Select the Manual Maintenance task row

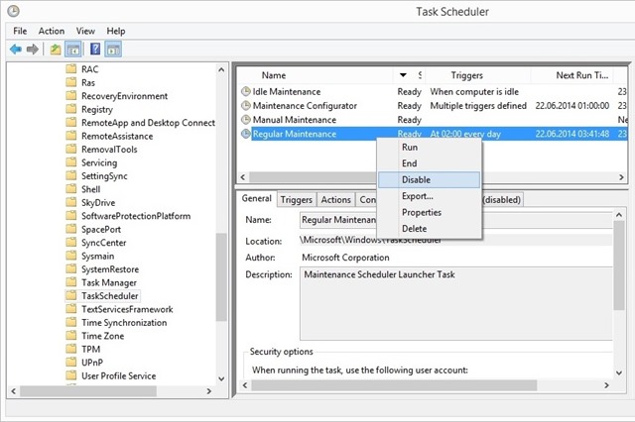tap(433, 120)
